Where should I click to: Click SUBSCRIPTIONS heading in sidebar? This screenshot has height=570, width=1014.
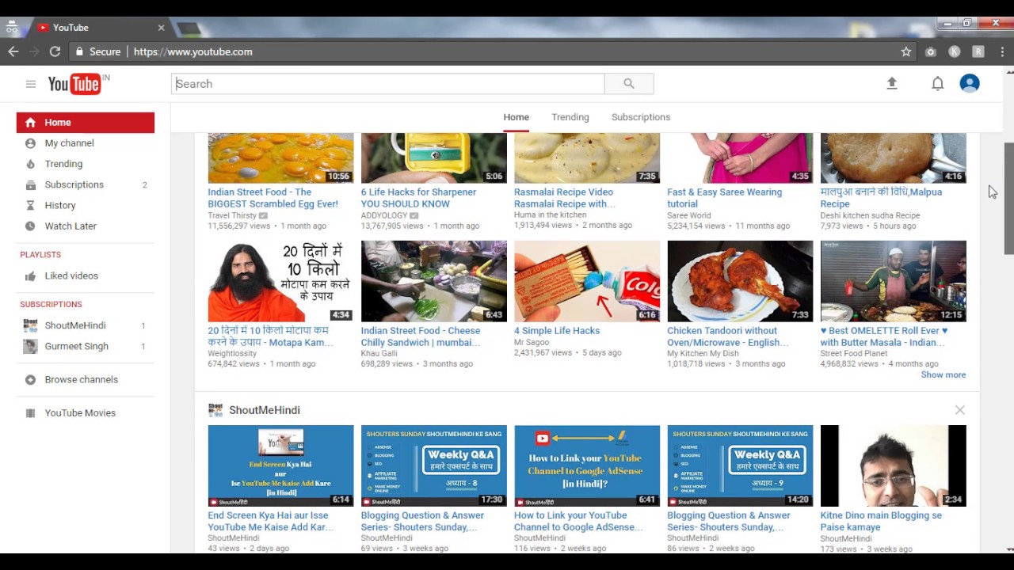(x=51, y=304)
